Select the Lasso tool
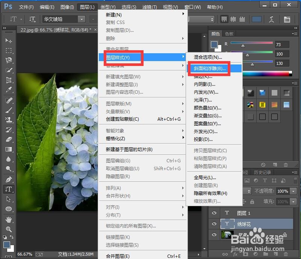 click(x=9, y=60)
